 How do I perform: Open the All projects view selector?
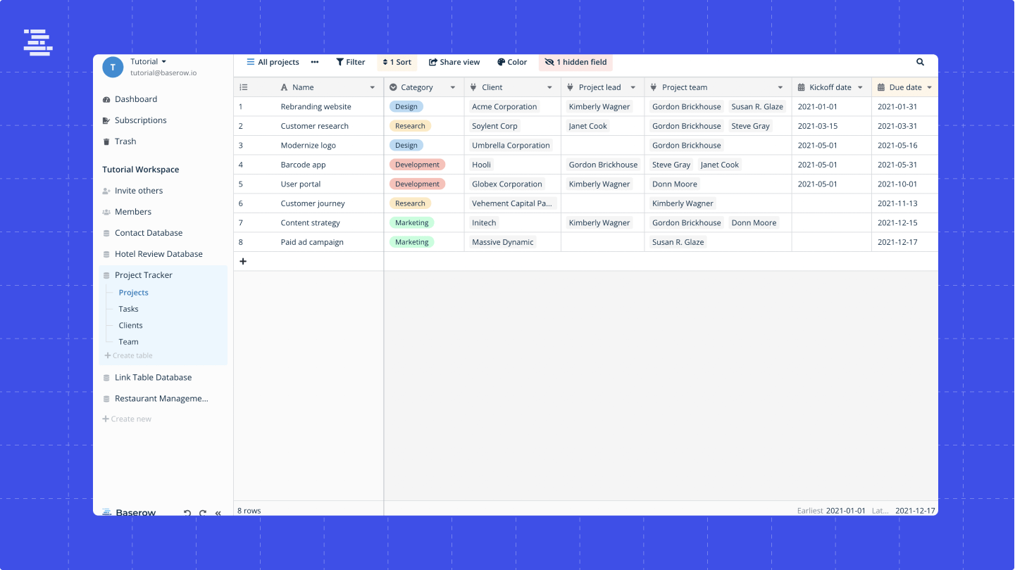tap(273, 62)
